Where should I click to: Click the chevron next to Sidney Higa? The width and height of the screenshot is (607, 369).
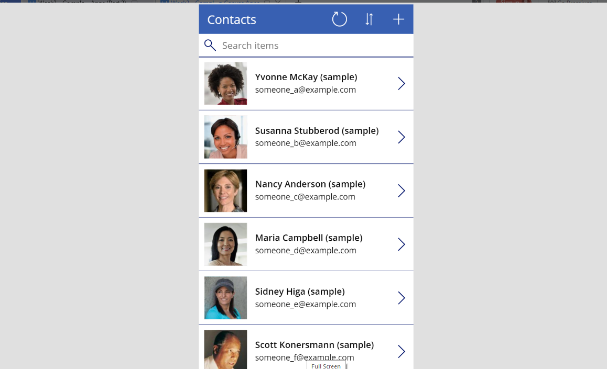coord(401,297)
